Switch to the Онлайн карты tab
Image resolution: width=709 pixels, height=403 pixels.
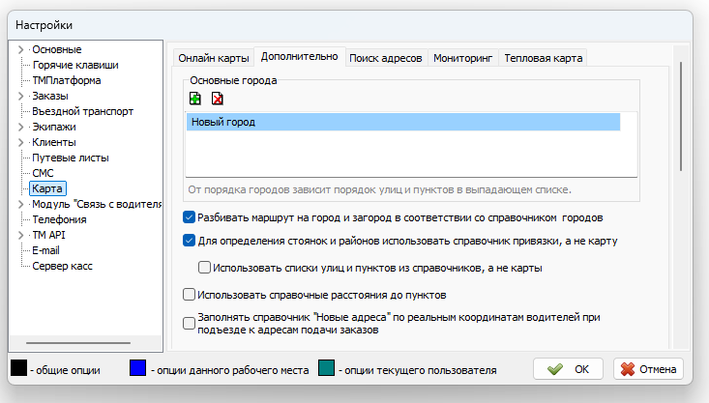click(x=214, y=58)
